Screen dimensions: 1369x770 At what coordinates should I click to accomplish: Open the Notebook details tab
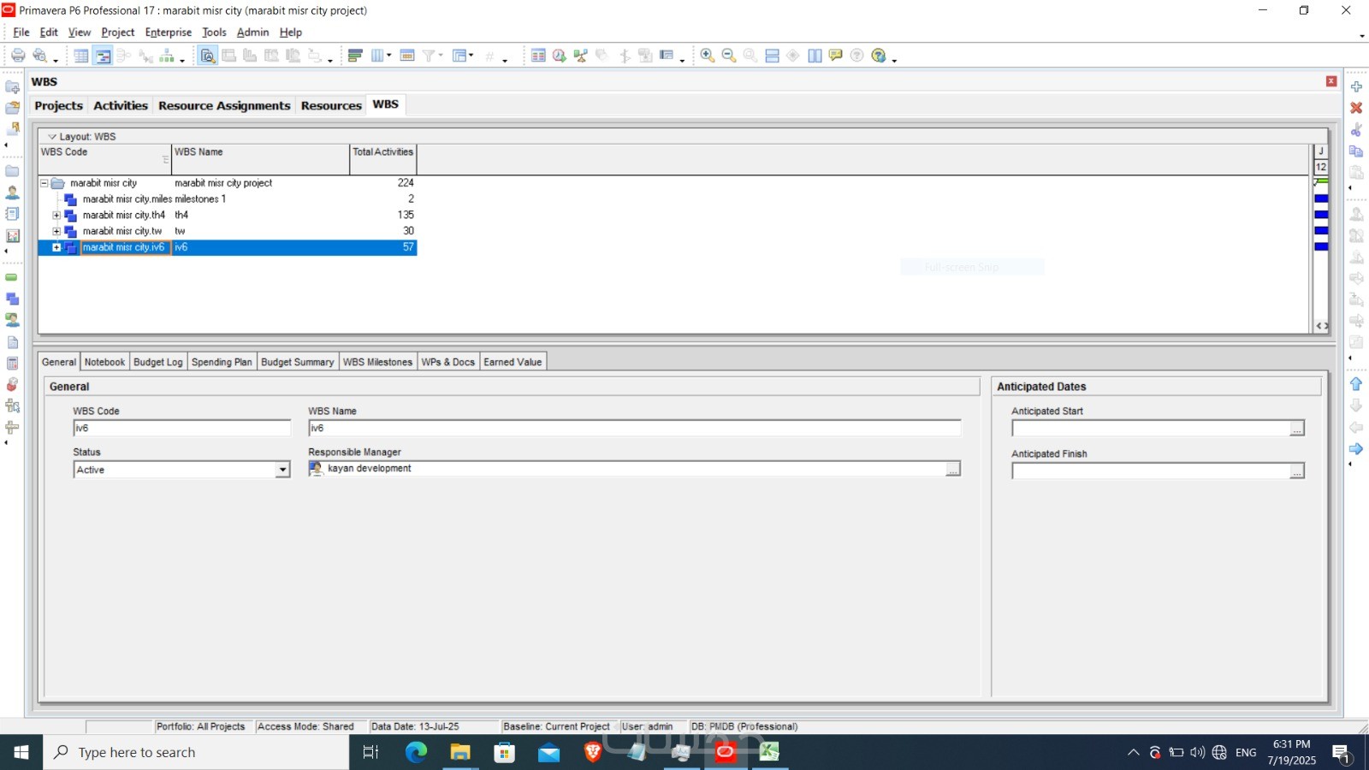click(x=105, y=362)
